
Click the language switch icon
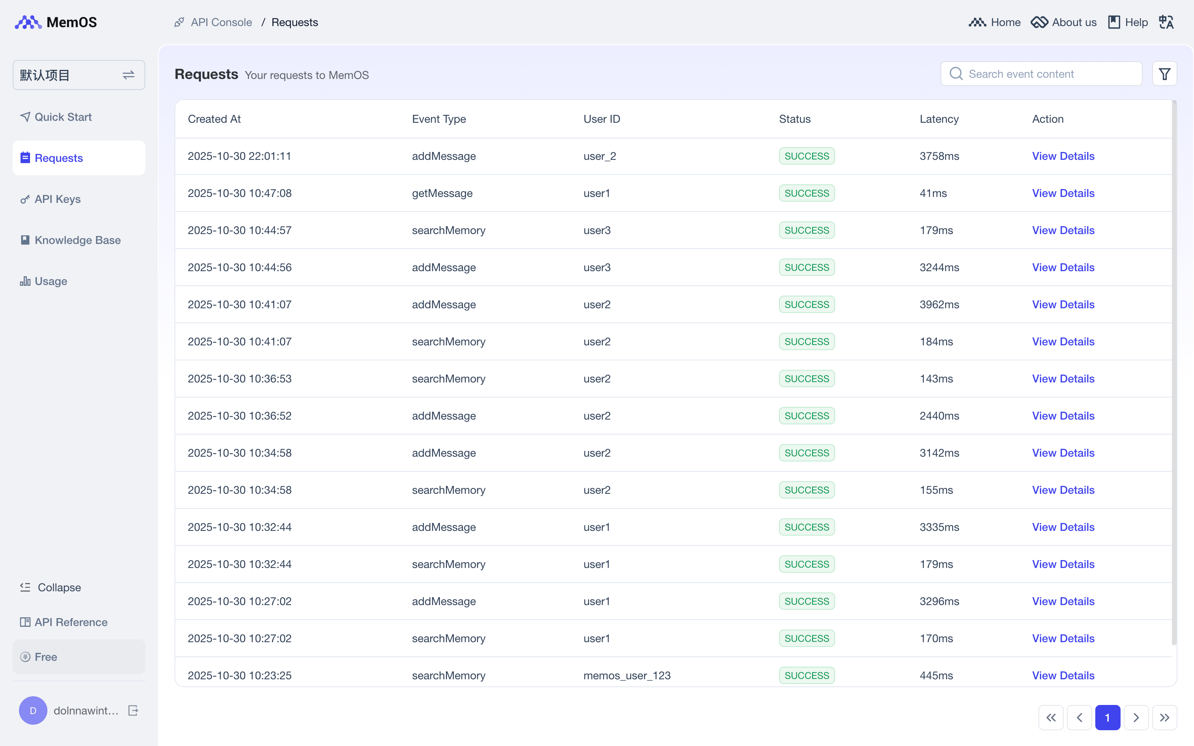[x=1166, y=22]
